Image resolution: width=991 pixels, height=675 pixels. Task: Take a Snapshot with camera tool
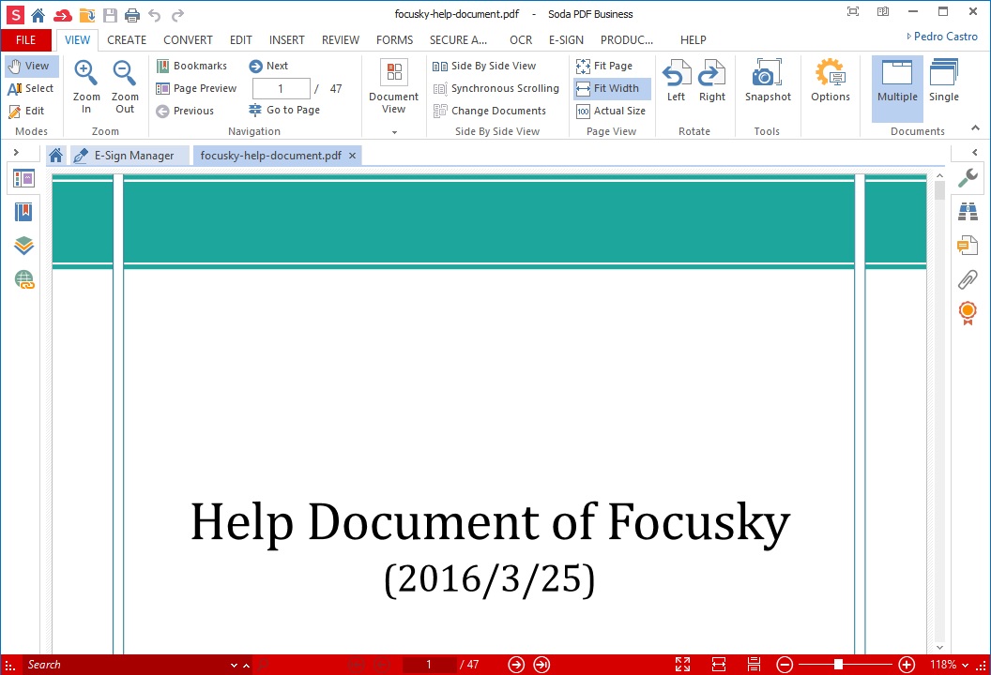[x=768, y=81]
